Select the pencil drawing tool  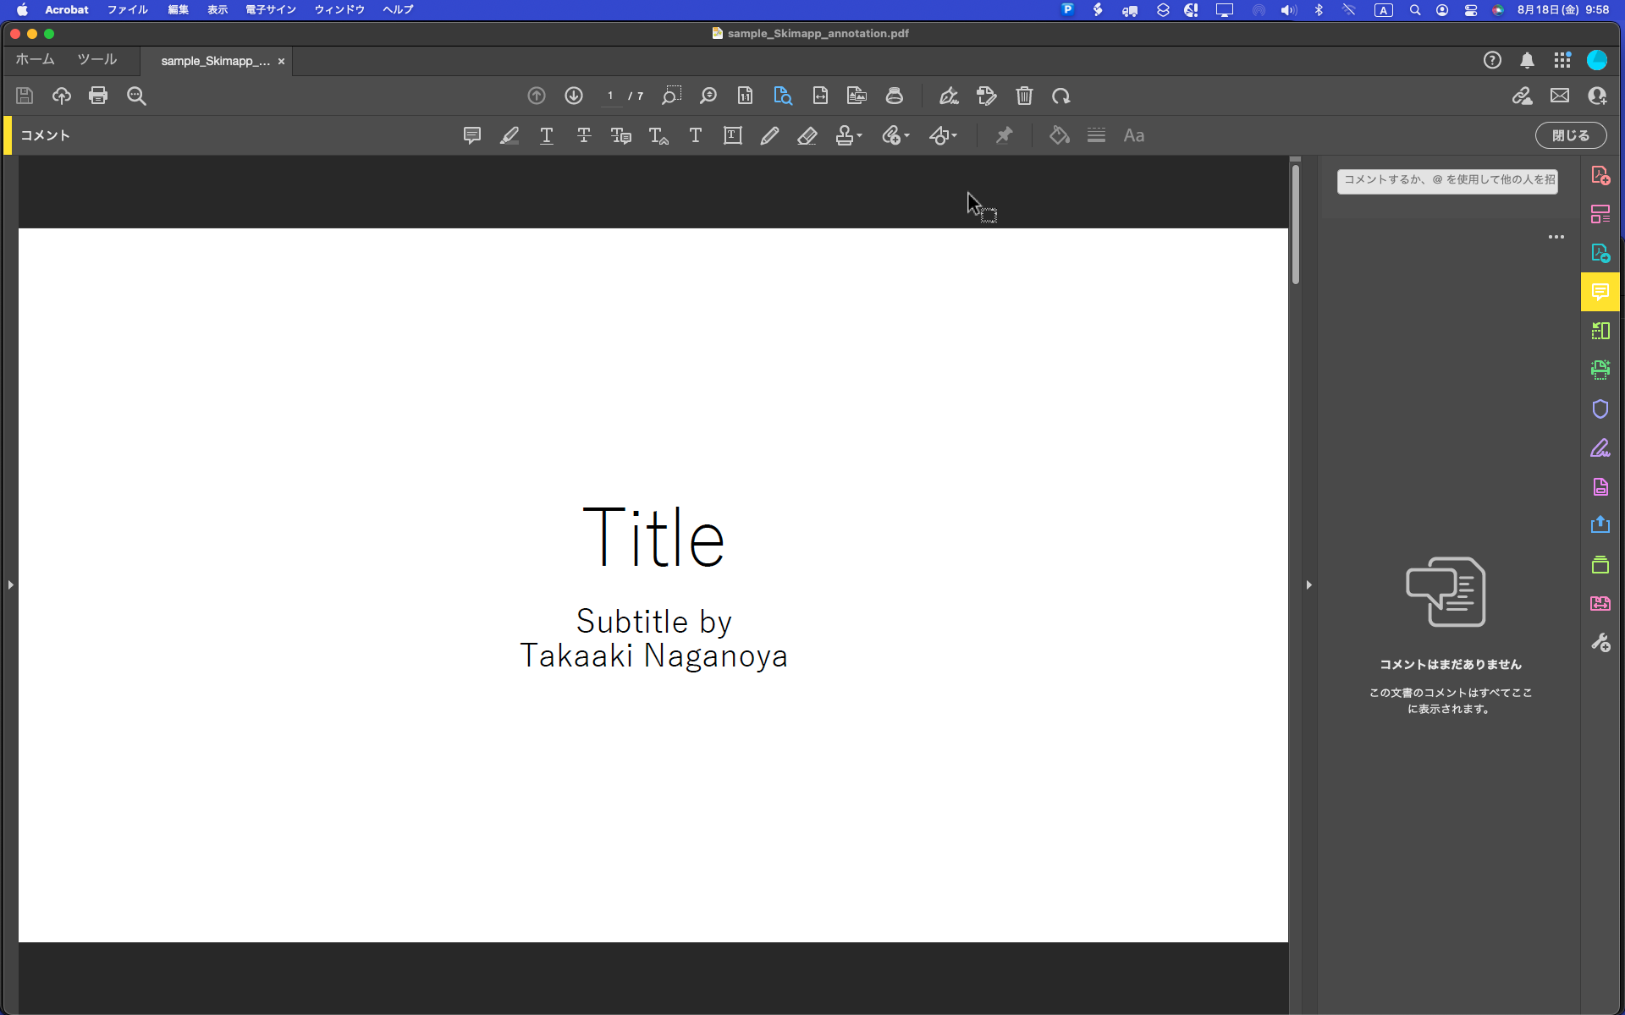click(769, 135)
